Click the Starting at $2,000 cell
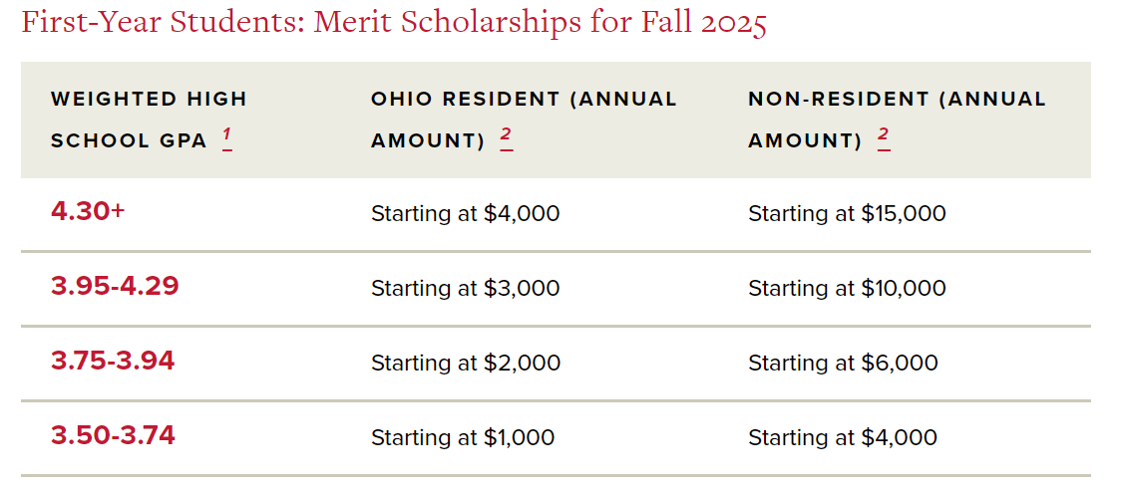 pyautogui.click(x=466, y=363)
